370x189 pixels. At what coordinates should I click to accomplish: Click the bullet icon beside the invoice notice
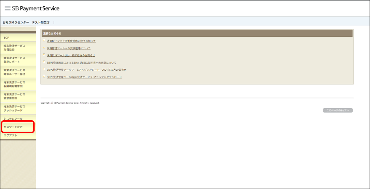point(44,41)
